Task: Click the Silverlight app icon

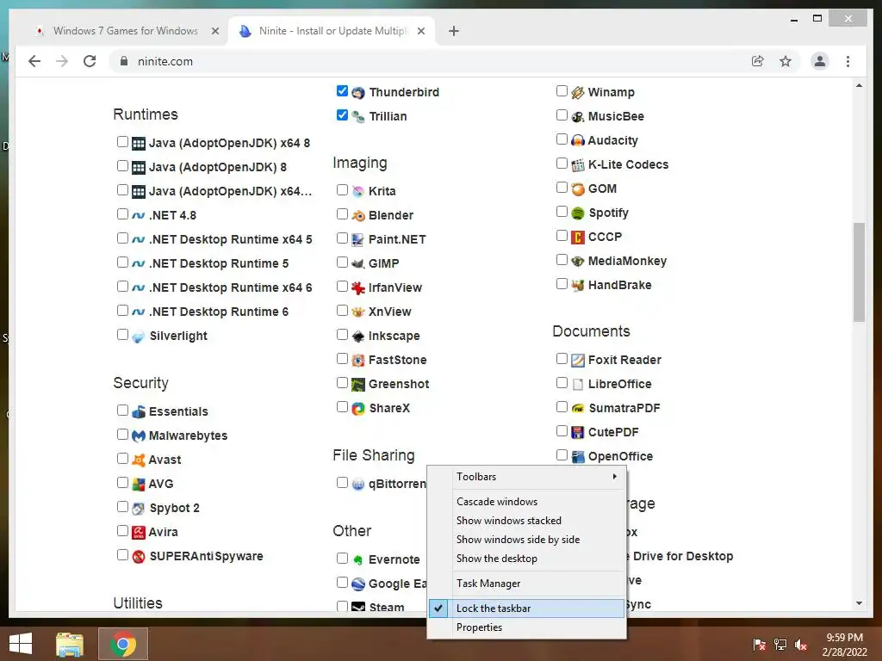Action: pyautogui.click(x=139, y=337)
